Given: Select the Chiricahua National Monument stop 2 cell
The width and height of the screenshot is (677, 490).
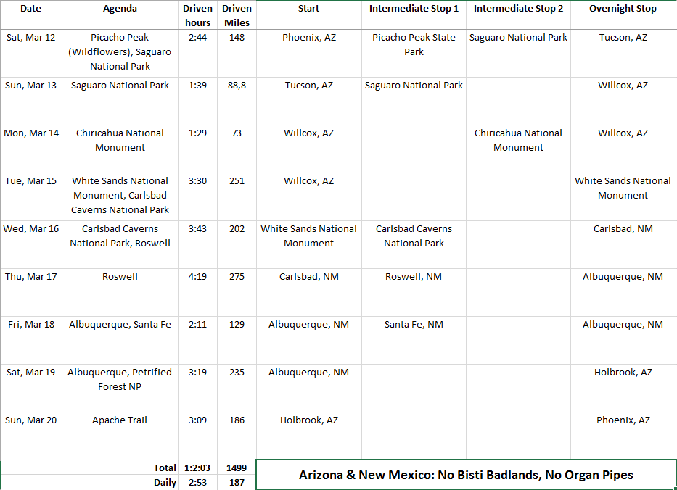Looking at the screenshot, I should coord(518,140).
